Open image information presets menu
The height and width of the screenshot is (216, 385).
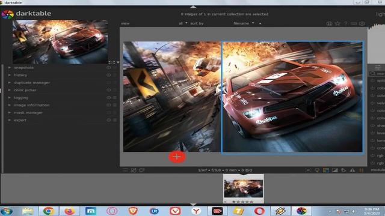pos(115,105)
